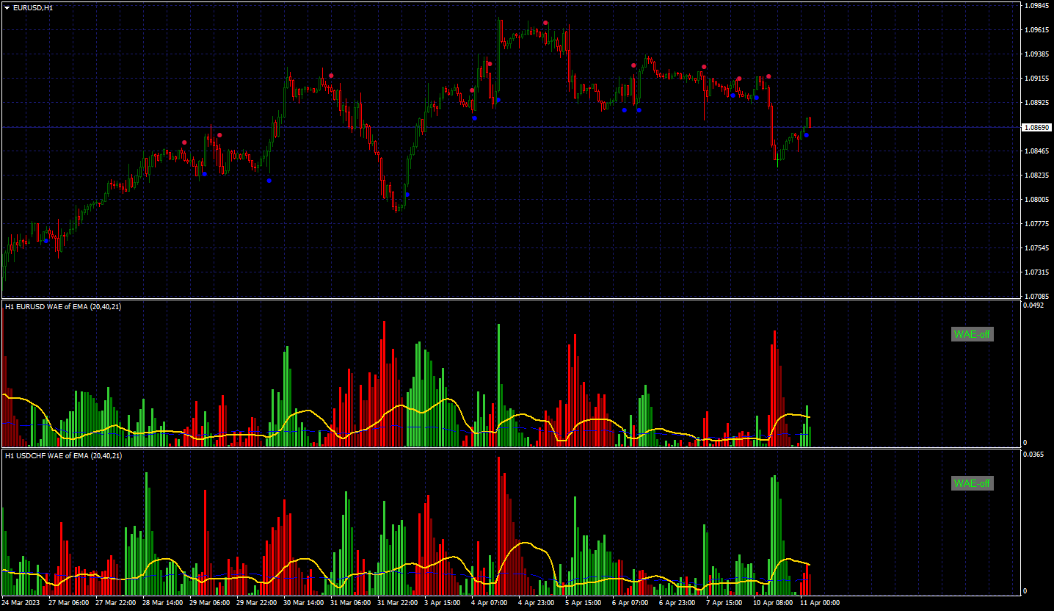This screenshot has width=1054, height=611.
Task: Click the 10 Apr 08:00 time label
Action: point(773,602)
